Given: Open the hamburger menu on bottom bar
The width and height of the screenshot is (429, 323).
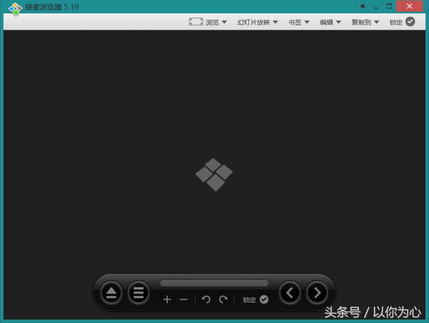Looking at the screenshot, I should (x=138, y=293).
